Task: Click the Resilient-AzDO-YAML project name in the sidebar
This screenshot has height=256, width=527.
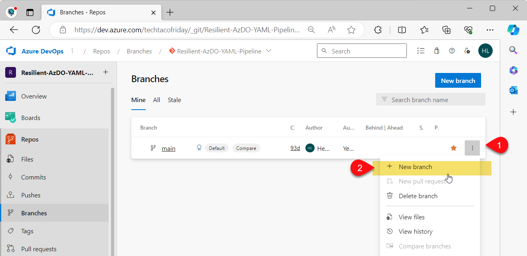Action: (x=57, y=73)
